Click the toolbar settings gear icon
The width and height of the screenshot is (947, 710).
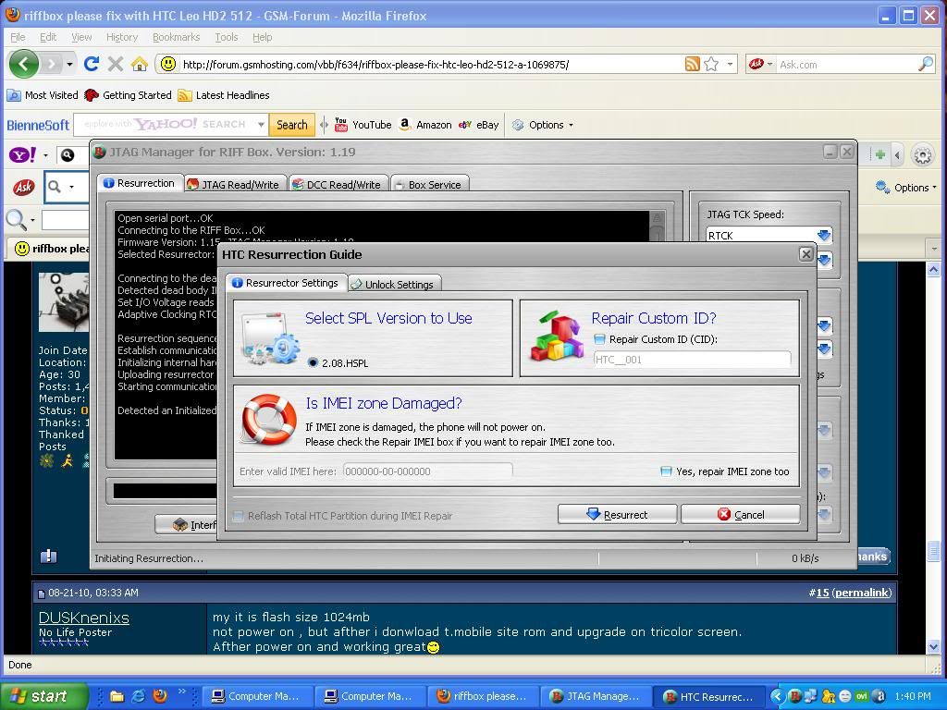[922, 155]
